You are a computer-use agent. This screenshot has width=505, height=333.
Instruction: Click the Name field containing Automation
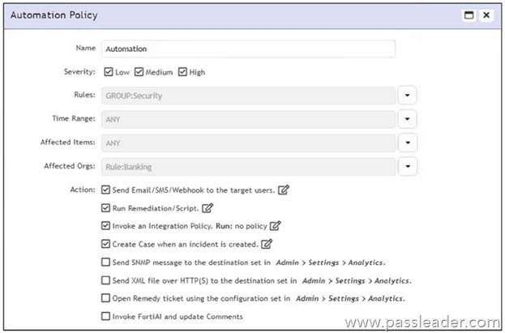[x=247, y=49]
